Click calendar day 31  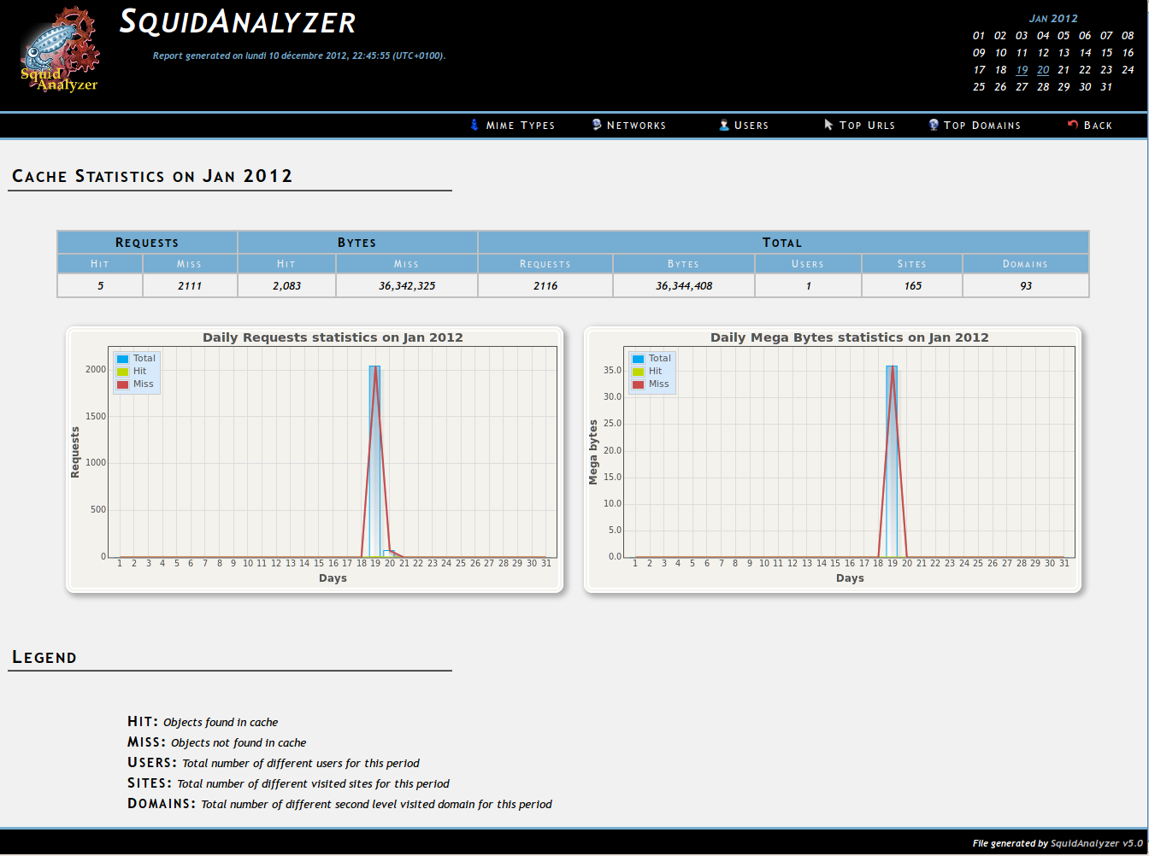[x=1106, y=87]
